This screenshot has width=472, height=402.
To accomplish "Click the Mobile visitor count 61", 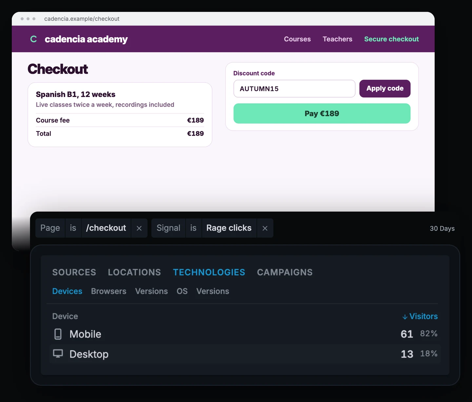I will pyautogui.click(x=407, y=334).
